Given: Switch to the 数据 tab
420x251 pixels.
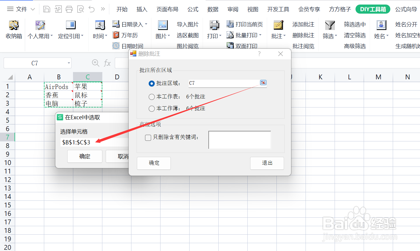Looking at the screenshot, I should (x=213, y=9).
